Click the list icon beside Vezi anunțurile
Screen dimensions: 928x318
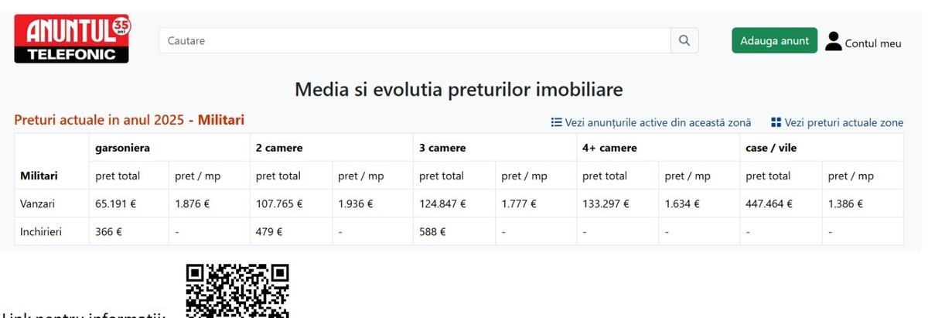tap(556, 122)
